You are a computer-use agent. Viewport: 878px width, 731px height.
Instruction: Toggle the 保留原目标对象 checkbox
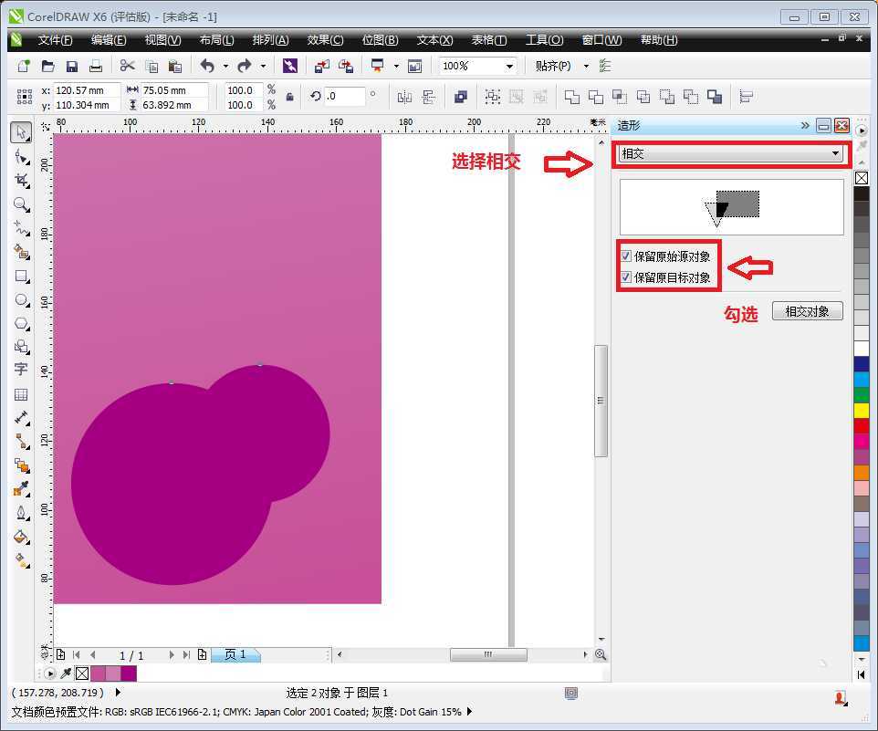tap(626, 277)
